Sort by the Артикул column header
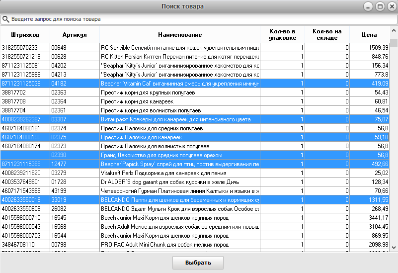Image resolution: width=398 pixels, height=273 pixels. [x=75, y=35]
